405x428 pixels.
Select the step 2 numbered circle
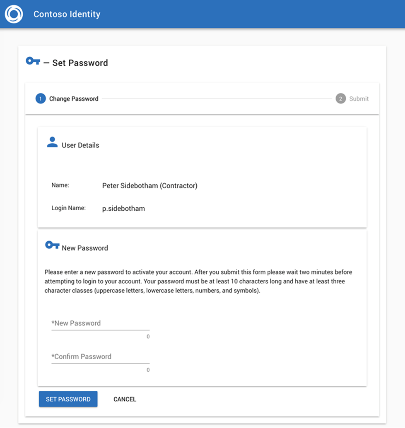340,99
